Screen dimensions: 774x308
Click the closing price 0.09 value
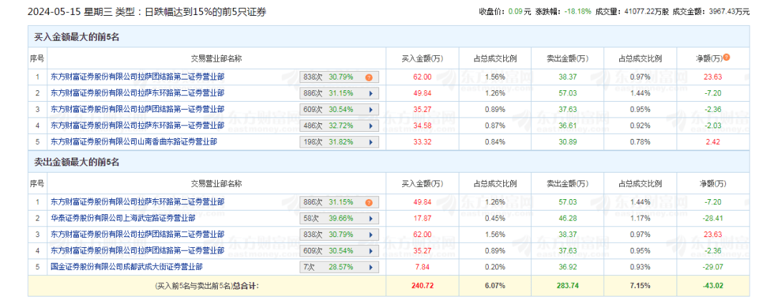pos(515,12)
